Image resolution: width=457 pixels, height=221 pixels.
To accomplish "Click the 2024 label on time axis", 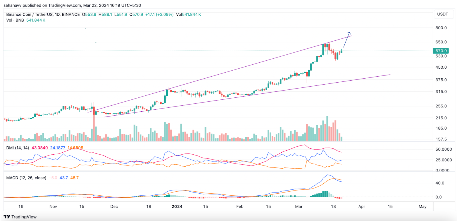I will [x=177, y=206].
